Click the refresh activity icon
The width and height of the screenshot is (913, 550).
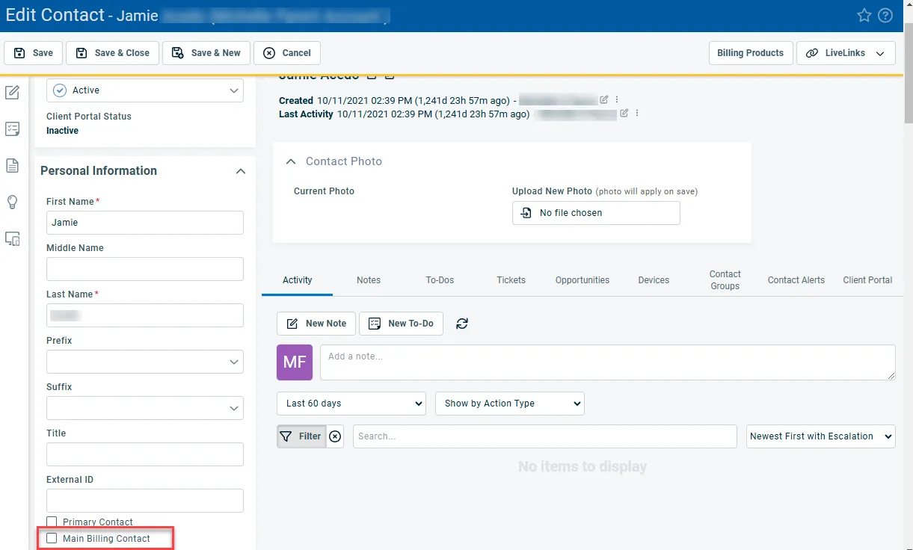click(x=462, y=324)
